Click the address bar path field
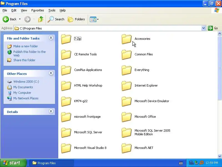 (x=108, y=28)
